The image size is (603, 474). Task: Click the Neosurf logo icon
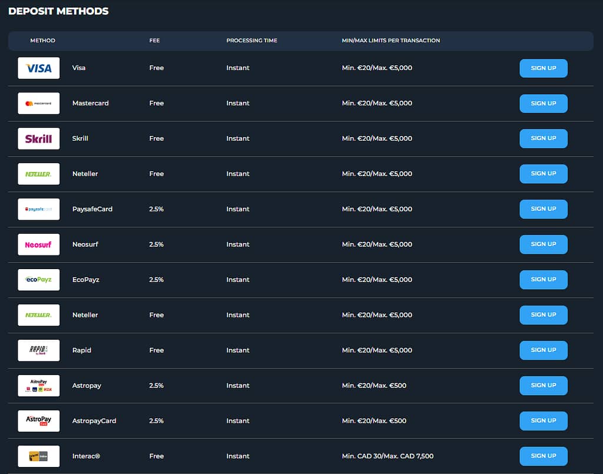coord(38,244)
